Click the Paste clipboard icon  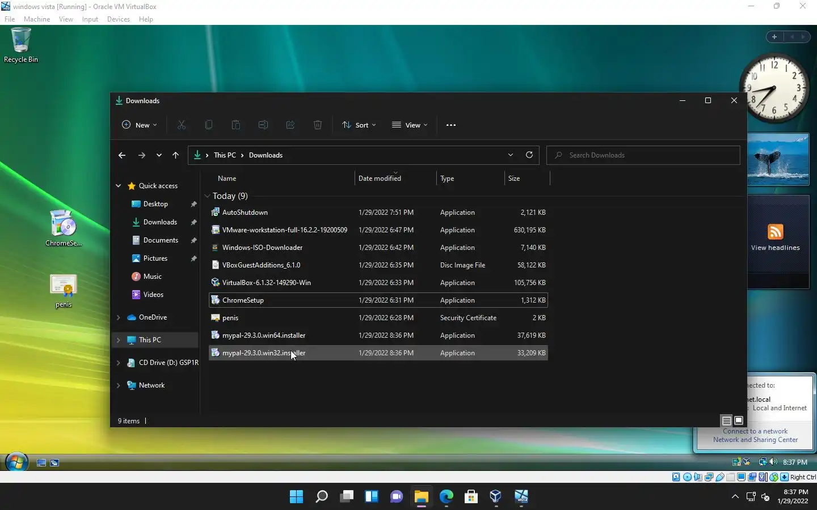pos(236,125)
